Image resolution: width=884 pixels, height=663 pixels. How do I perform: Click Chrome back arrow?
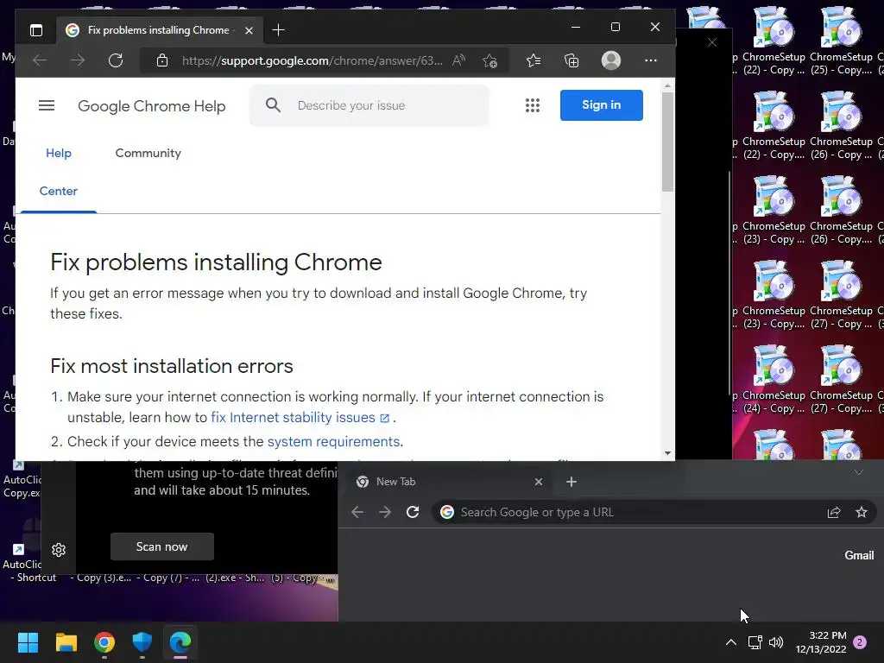[357, 512]
